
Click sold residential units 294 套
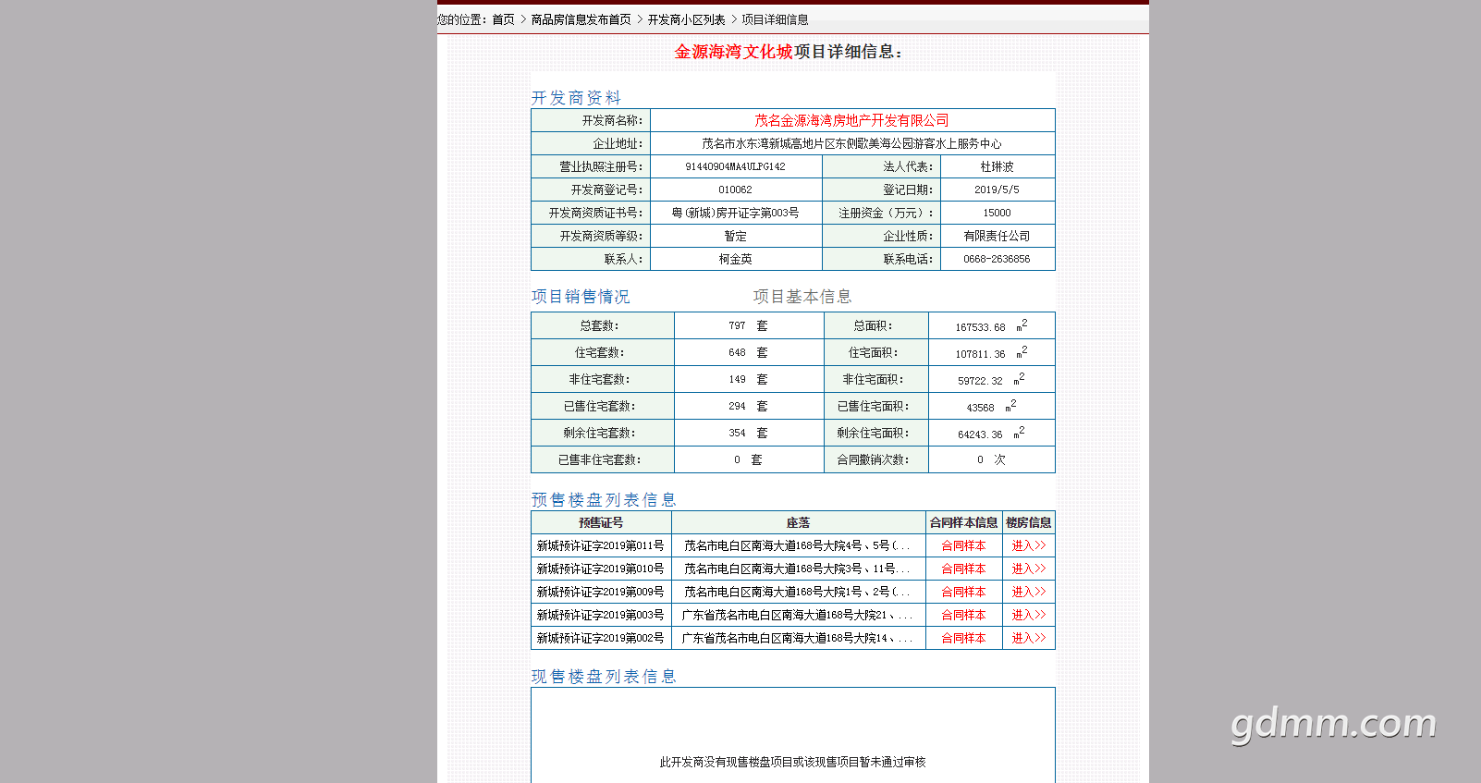(748, 406)
